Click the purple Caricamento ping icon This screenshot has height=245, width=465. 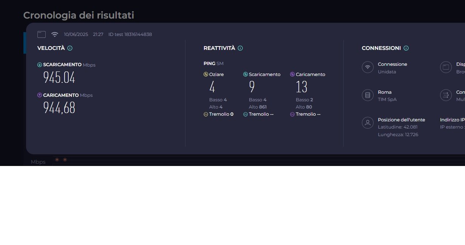pyautogui.click(x=292, y=74)
